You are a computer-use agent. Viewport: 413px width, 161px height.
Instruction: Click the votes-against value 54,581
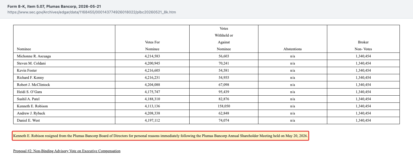click(224, 71)
